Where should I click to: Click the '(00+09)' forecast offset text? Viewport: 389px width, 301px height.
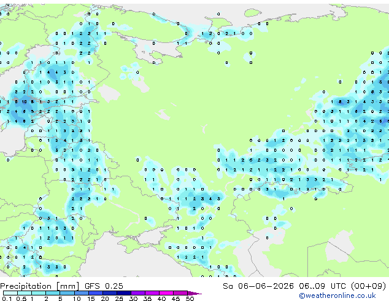[369, 286]
